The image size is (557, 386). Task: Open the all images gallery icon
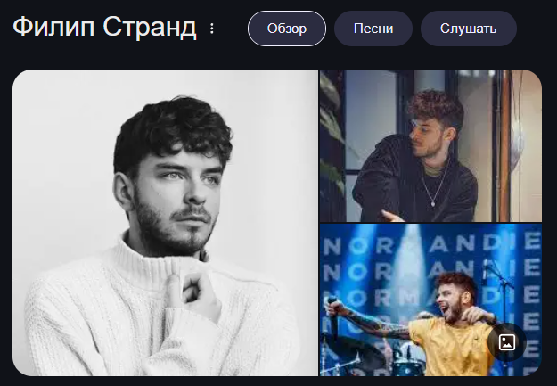click(x=507, y=342)
